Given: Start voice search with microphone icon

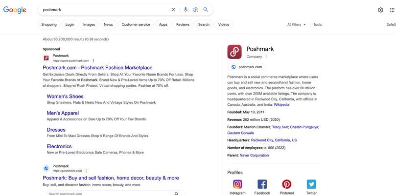Looking at the screenshot, I should point(186,10).
